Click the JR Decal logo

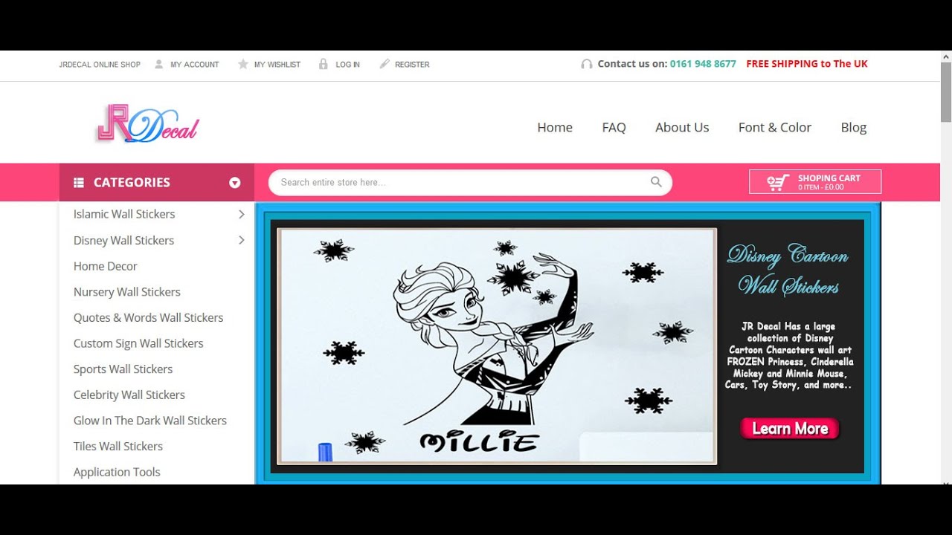[147, 123]
